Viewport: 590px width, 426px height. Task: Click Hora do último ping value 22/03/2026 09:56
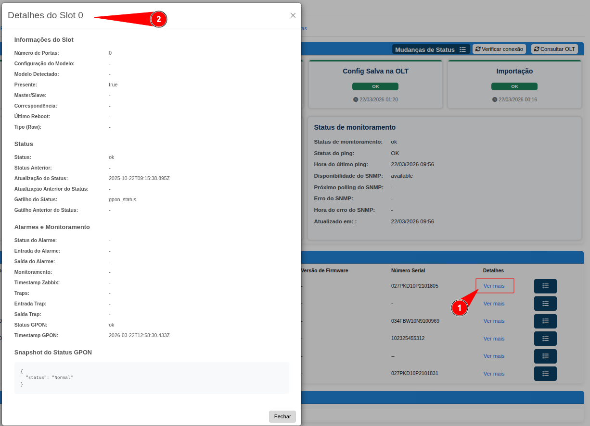click(412, 164)
